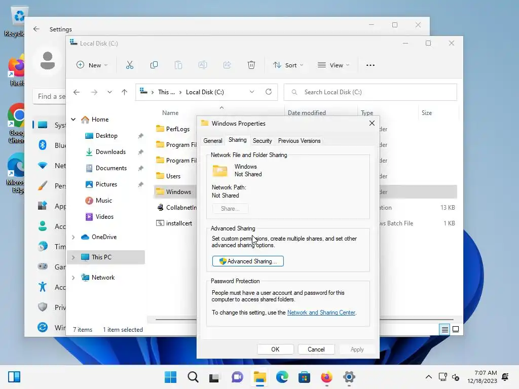519x389 pixels.
Task: Open Task View on the taskbar
Action: [214, 377]
